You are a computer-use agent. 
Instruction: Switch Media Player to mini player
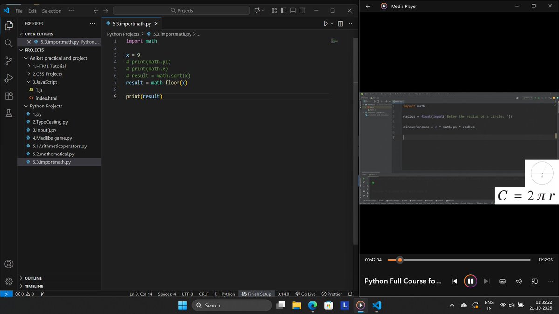(535, 281)
